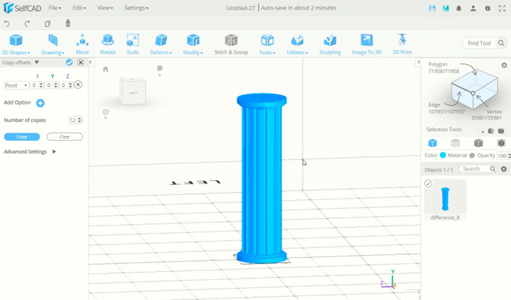Select the Rotate tool
The width and height of the screenshot is (511, 300).
[107, 43]
